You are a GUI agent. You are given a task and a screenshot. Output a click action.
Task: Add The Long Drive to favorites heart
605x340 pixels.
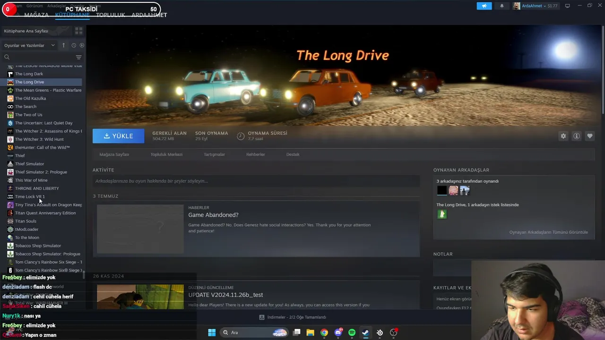[x=589, y=136]
